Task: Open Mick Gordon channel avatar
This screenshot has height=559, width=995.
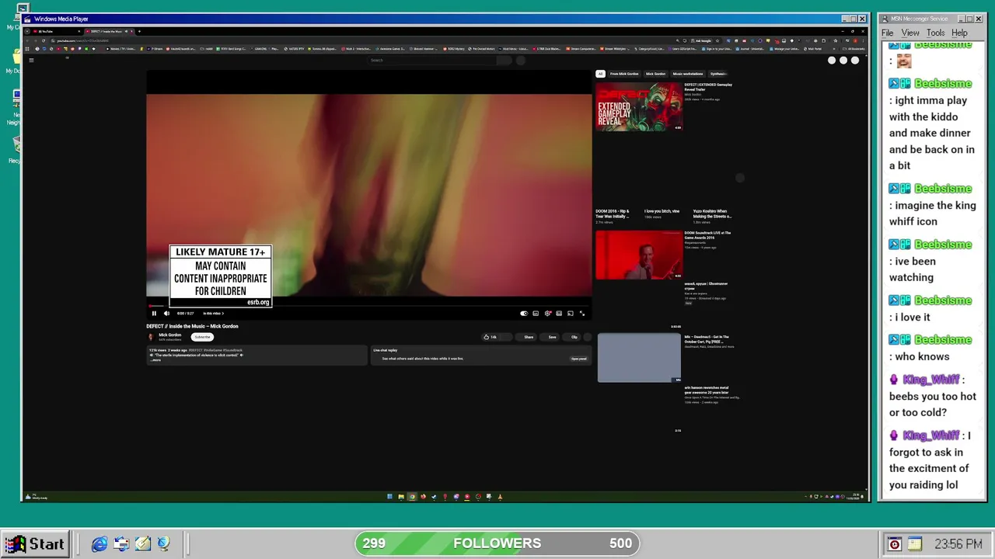Action: pos(151,337)
